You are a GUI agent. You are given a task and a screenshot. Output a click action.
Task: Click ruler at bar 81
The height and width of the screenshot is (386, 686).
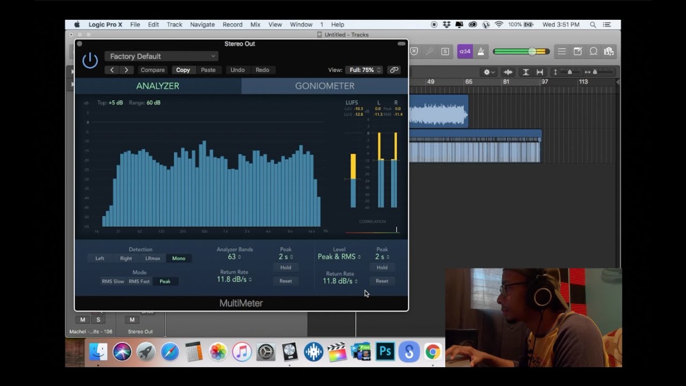click(x=506, y=82)
